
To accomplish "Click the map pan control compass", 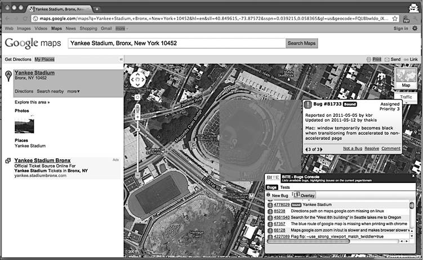I will point(137,80).
